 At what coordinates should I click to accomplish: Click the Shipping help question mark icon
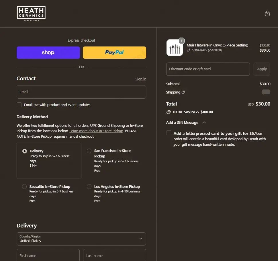coord(183,92)
